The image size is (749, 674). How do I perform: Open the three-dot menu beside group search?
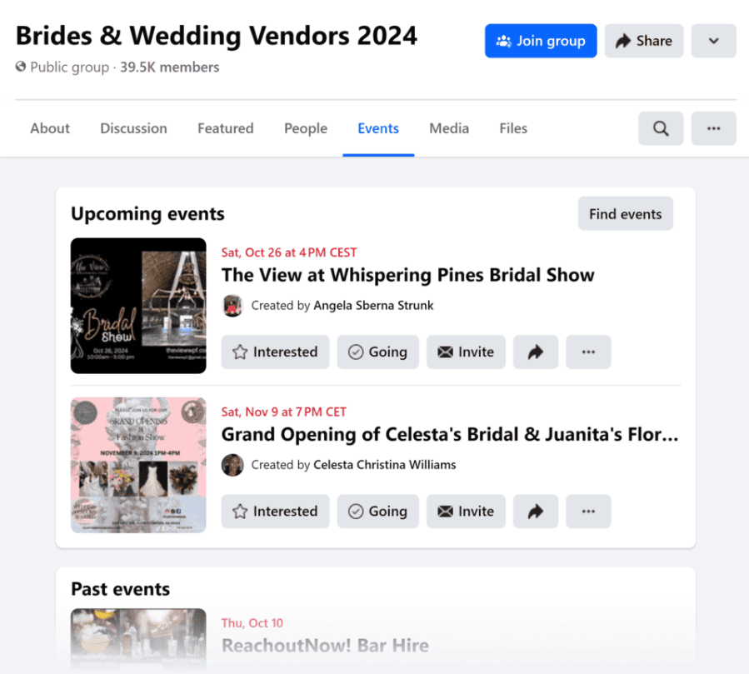pyautogui.click(x=713, y=128)
